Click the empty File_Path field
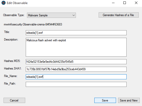The width and height of the screenshot is (142, 106). click(x=76, y=84)
